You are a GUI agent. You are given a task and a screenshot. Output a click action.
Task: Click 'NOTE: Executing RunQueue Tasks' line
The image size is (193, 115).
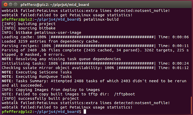pos(37,77)
